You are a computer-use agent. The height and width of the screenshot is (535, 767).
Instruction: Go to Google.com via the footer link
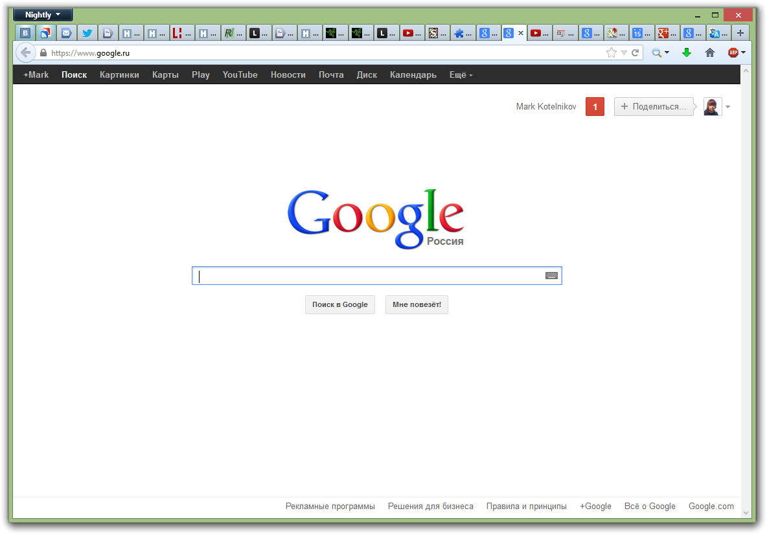(x=711, y=506)
